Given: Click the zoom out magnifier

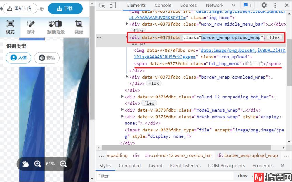Looking at the screenshot, I should pyautogui.click(x=63, y=164).
